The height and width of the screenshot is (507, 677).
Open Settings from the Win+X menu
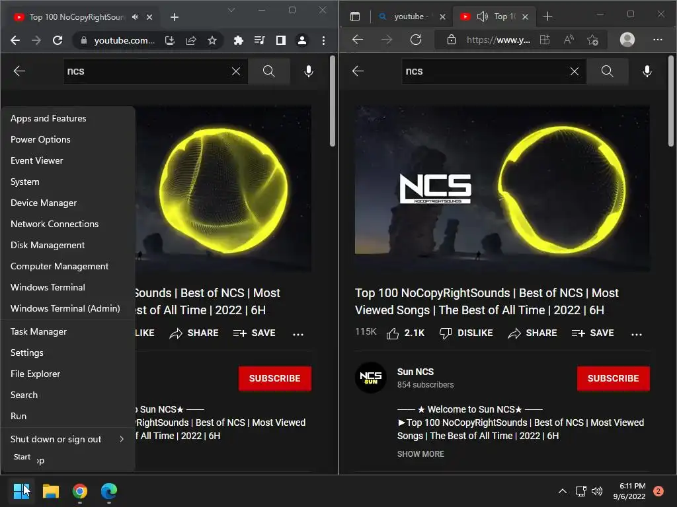(68, 353)
